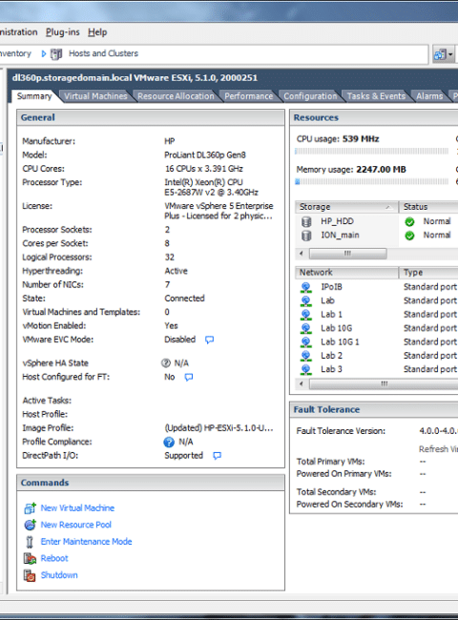Open the search type dropdown arrow
Image resolution: width=458 pixels, height=620 pixels.
point(450,54)
